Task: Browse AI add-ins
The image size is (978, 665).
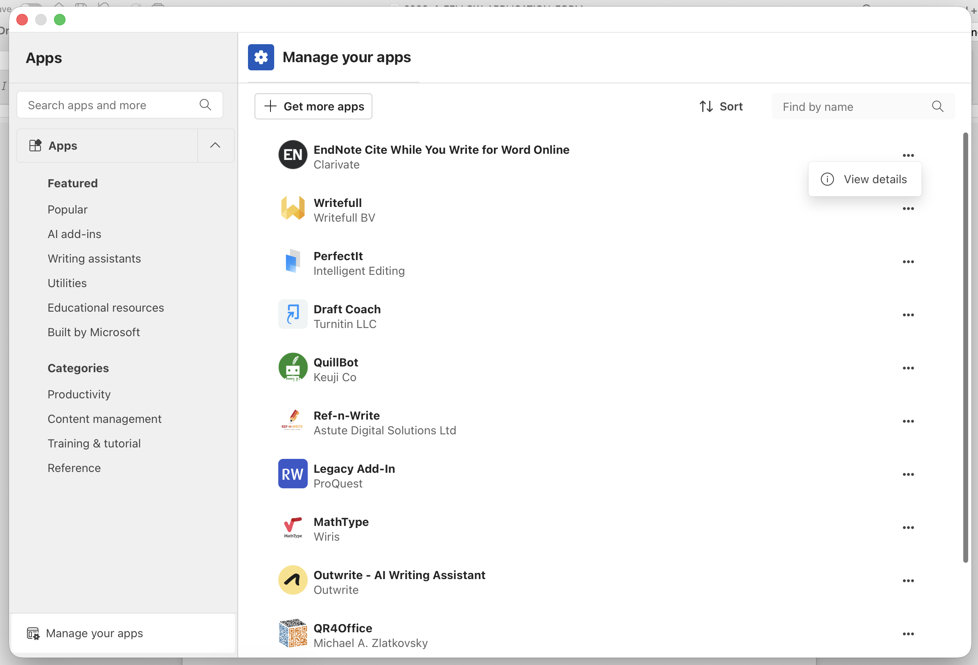Action: tap(74, 234)
